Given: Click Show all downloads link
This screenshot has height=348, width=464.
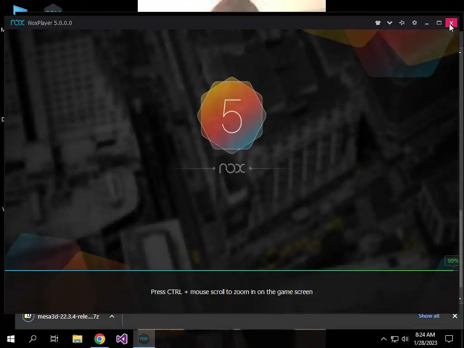Looking at the screenshot, I should point(429,316).
